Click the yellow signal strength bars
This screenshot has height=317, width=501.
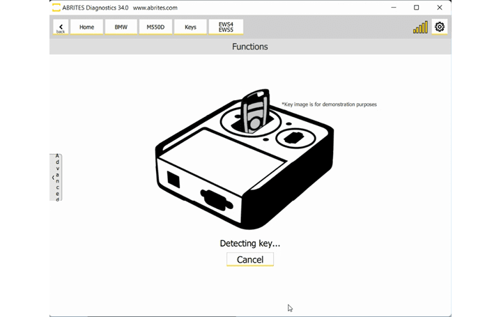tap(420, 28)
